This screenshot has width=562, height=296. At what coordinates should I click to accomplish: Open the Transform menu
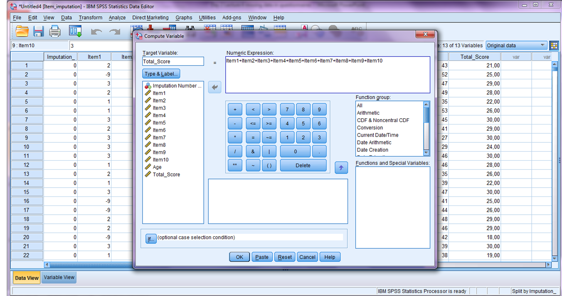pyautogui.click(x=90, y=17)
